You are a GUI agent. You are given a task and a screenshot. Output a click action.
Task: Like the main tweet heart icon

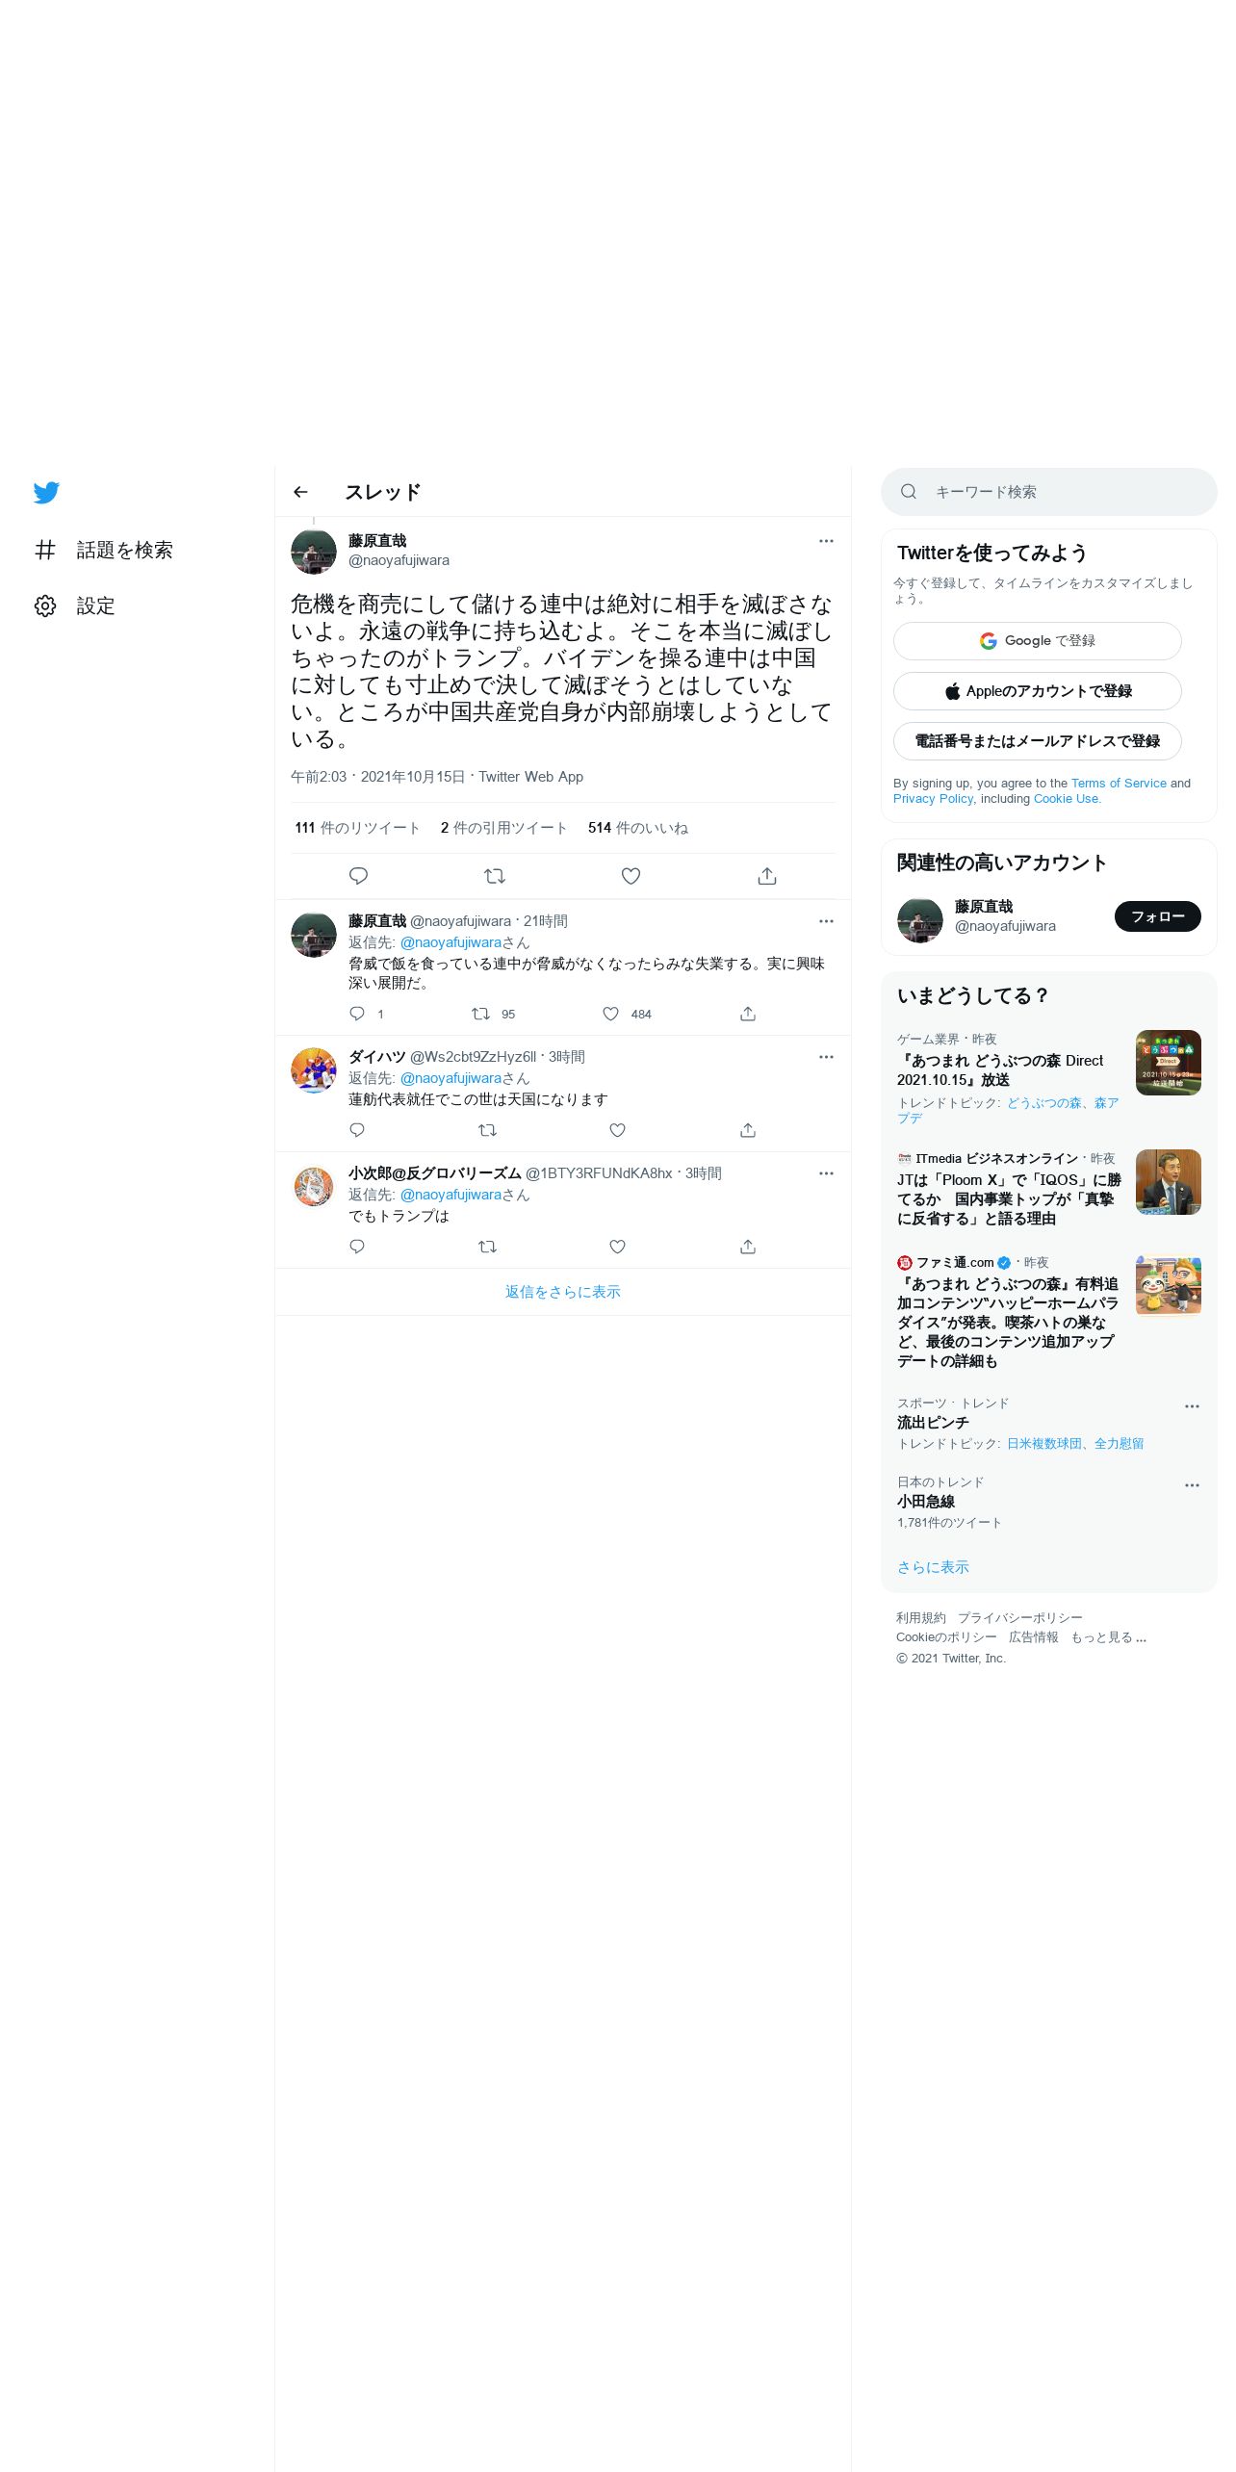(x=631, y=876)
